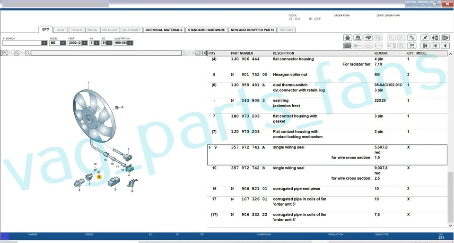Click the plain magnifier search icon above the illustration
The width and height of the screenshot is (454, 243).
(28, 53)
